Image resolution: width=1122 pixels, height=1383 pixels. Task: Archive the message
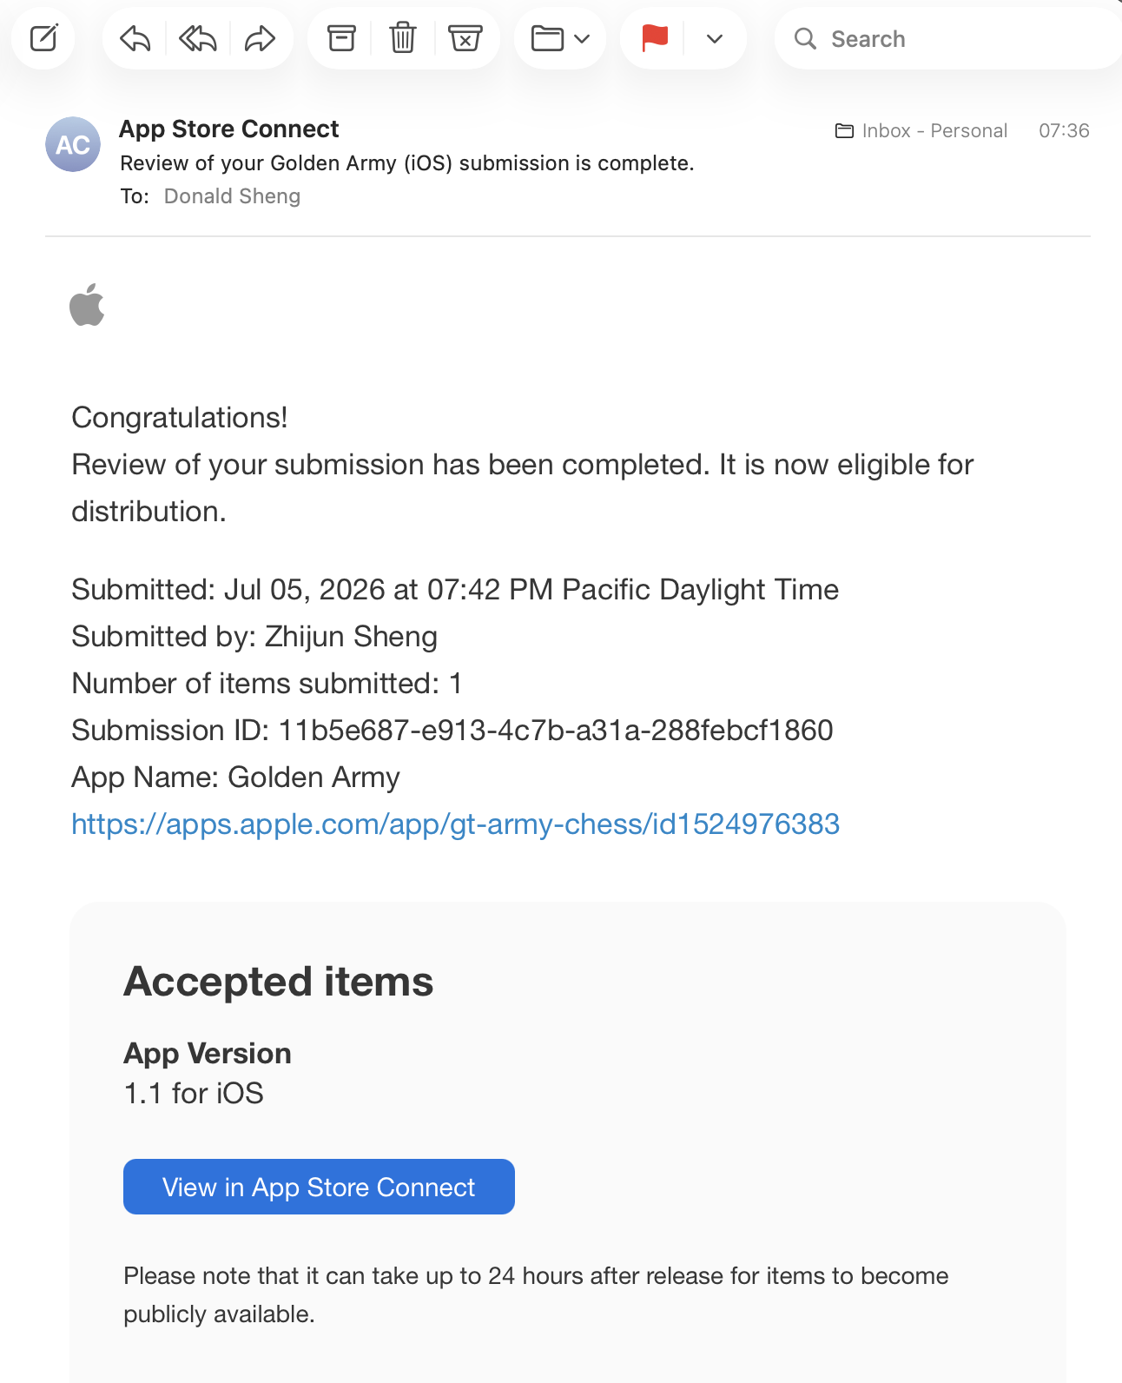[341, 38]
